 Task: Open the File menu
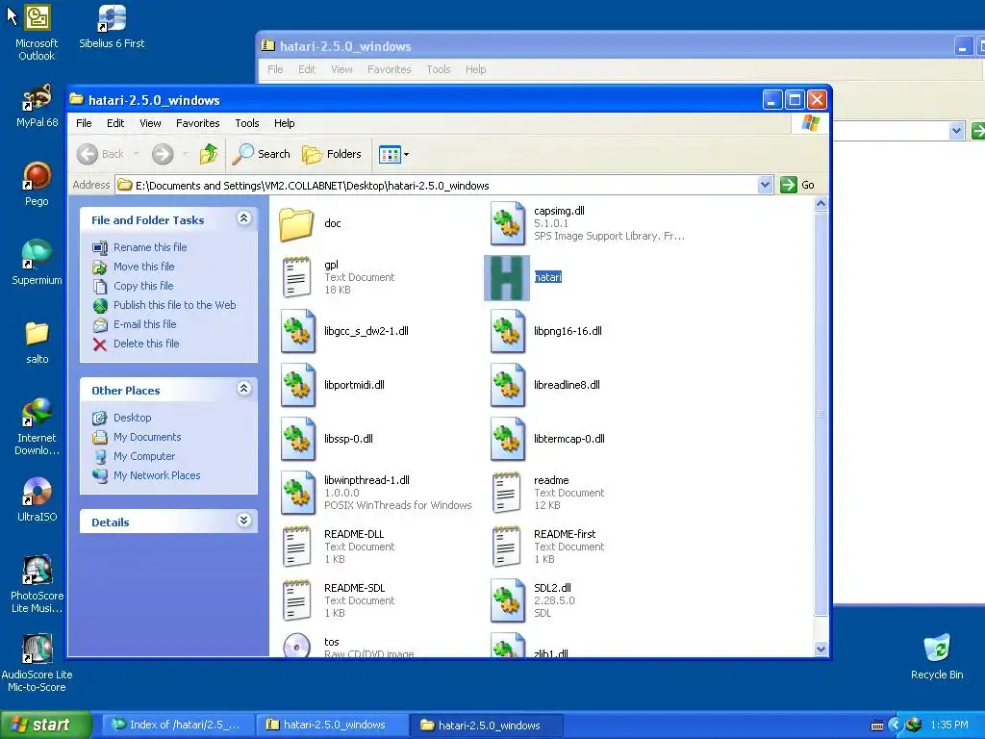84,123
